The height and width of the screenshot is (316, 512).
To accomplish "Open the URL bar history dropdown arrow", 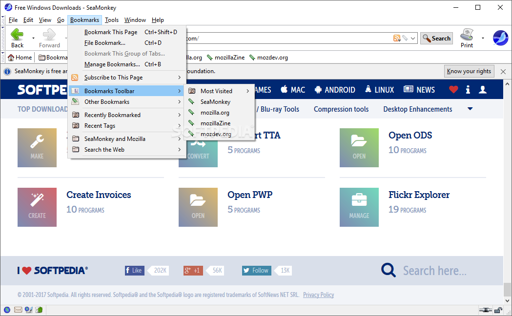I will 413,38.
